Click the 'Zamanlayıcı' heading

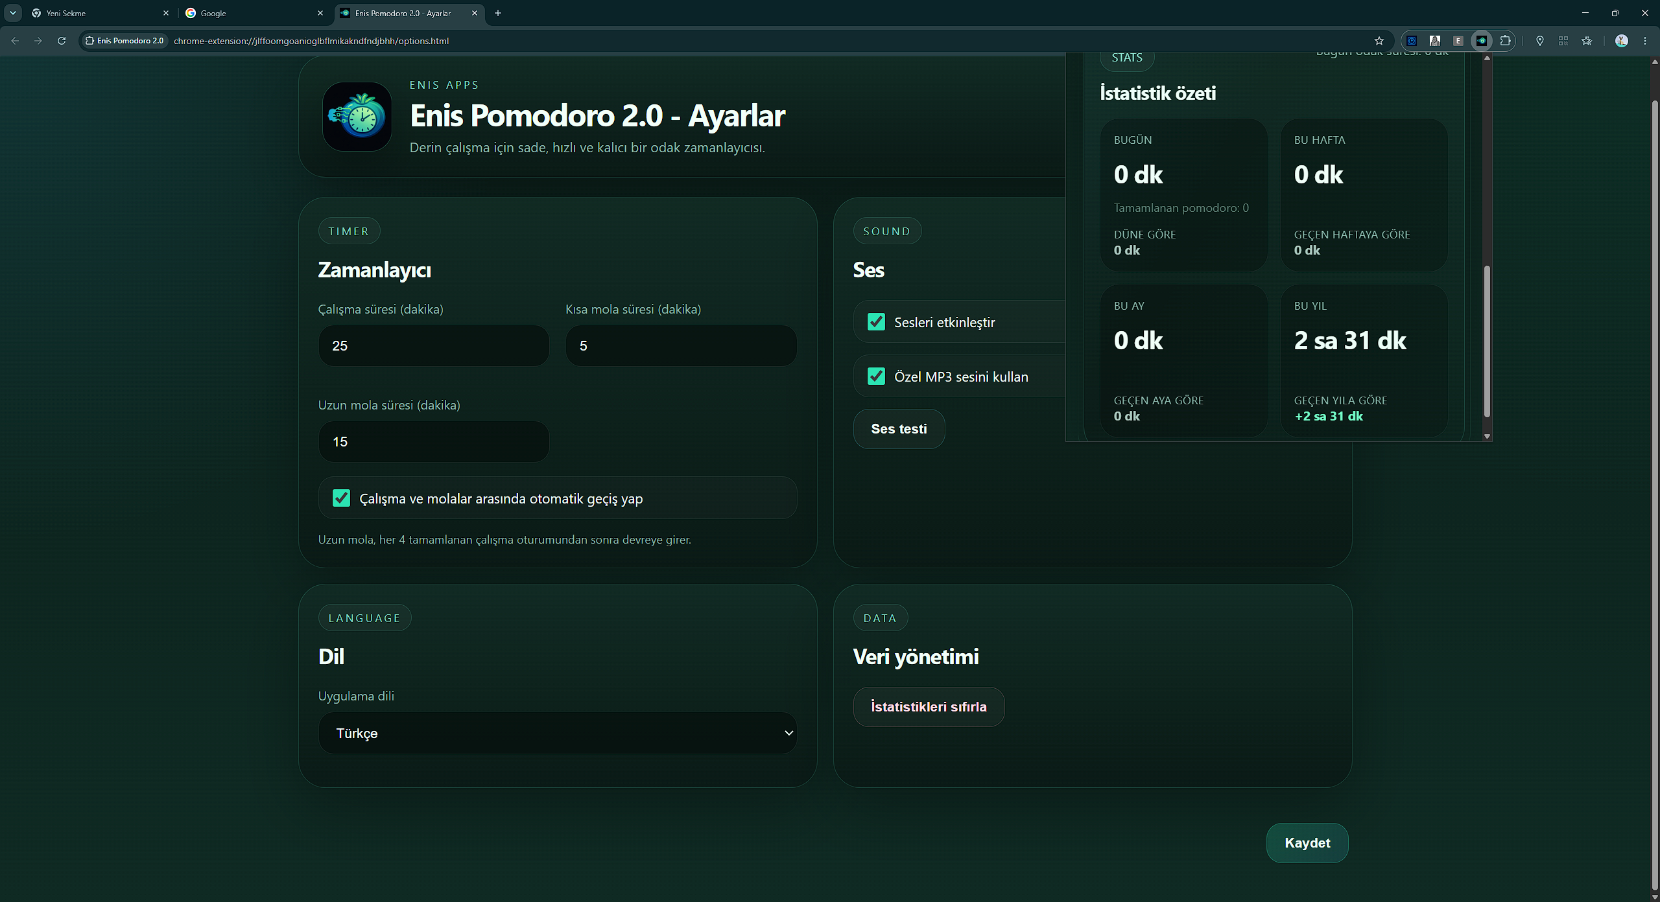click(374, 270)
